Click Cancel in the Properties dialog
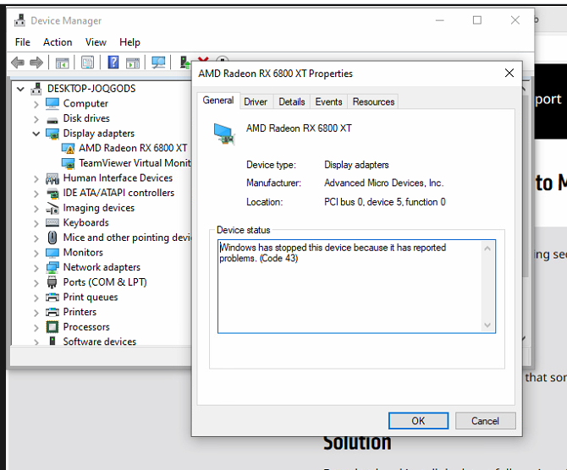 (x=485, y=421)
